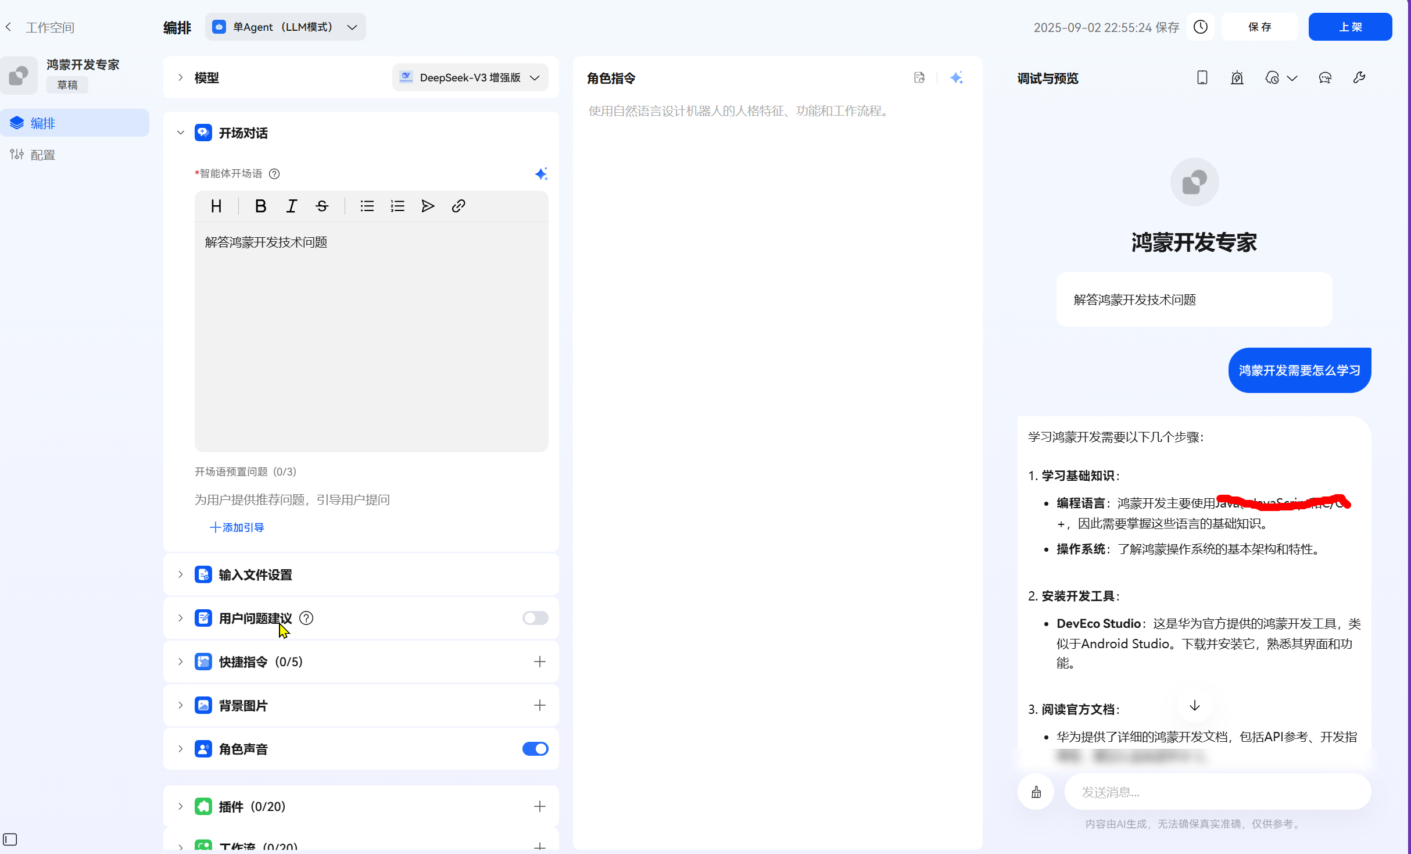Viewport: 1411px width, 854px height.
Task: Click the 鸿蒙开发专家 agent avatar in sidebar
Action: point(19,75)
